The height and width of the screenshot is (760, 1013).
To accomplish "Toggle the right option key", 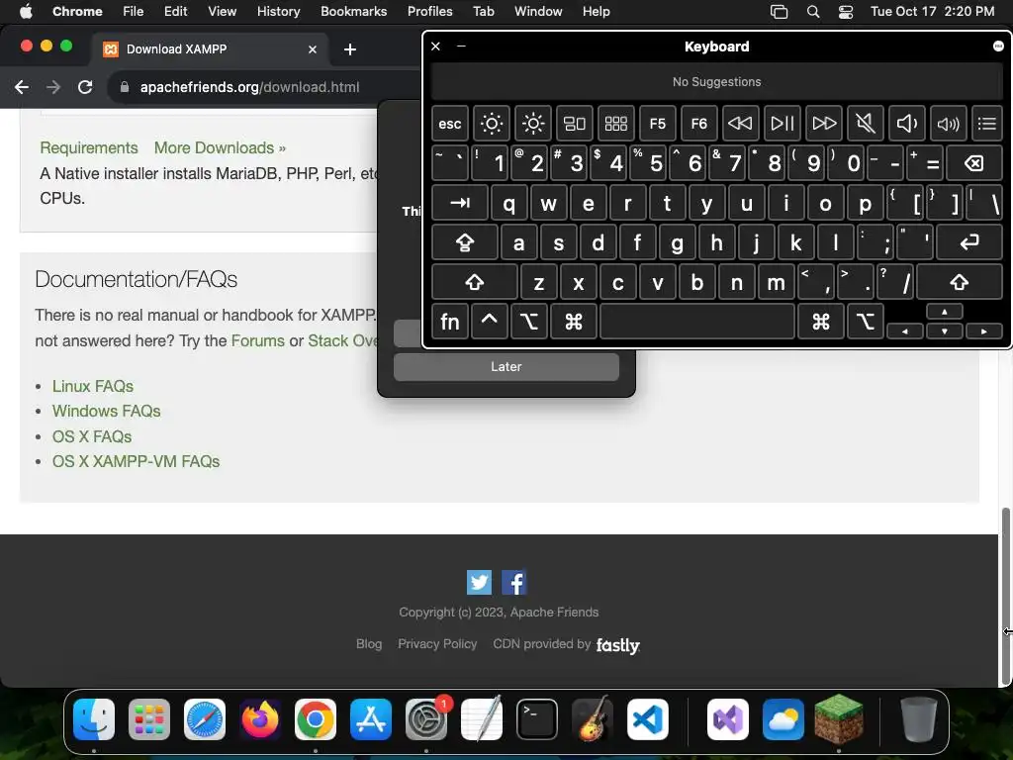I will point(865,322).
